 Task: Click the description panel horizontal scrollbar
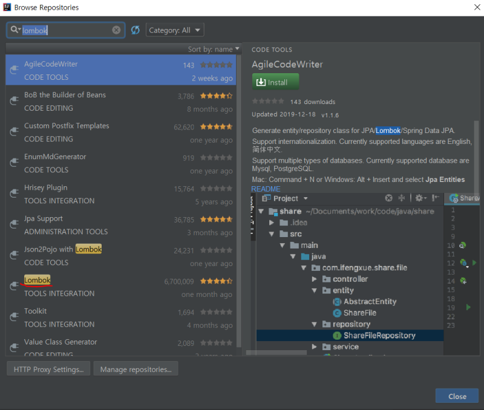(x=276, y=353)
